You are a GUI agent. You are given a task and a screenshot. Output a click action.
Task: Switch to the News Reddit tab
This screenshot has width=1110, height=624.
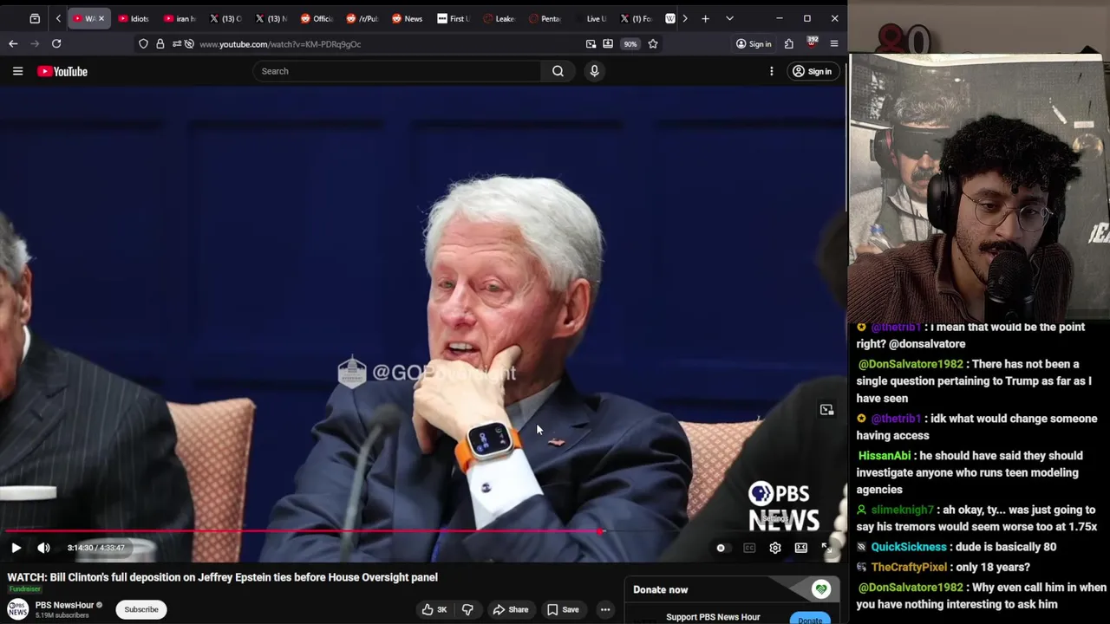point(407,18)
